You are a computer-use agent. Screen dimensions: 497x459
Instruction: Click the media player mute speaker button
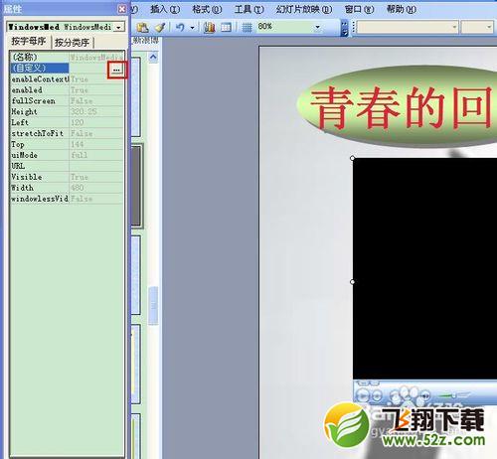[425, 395]
